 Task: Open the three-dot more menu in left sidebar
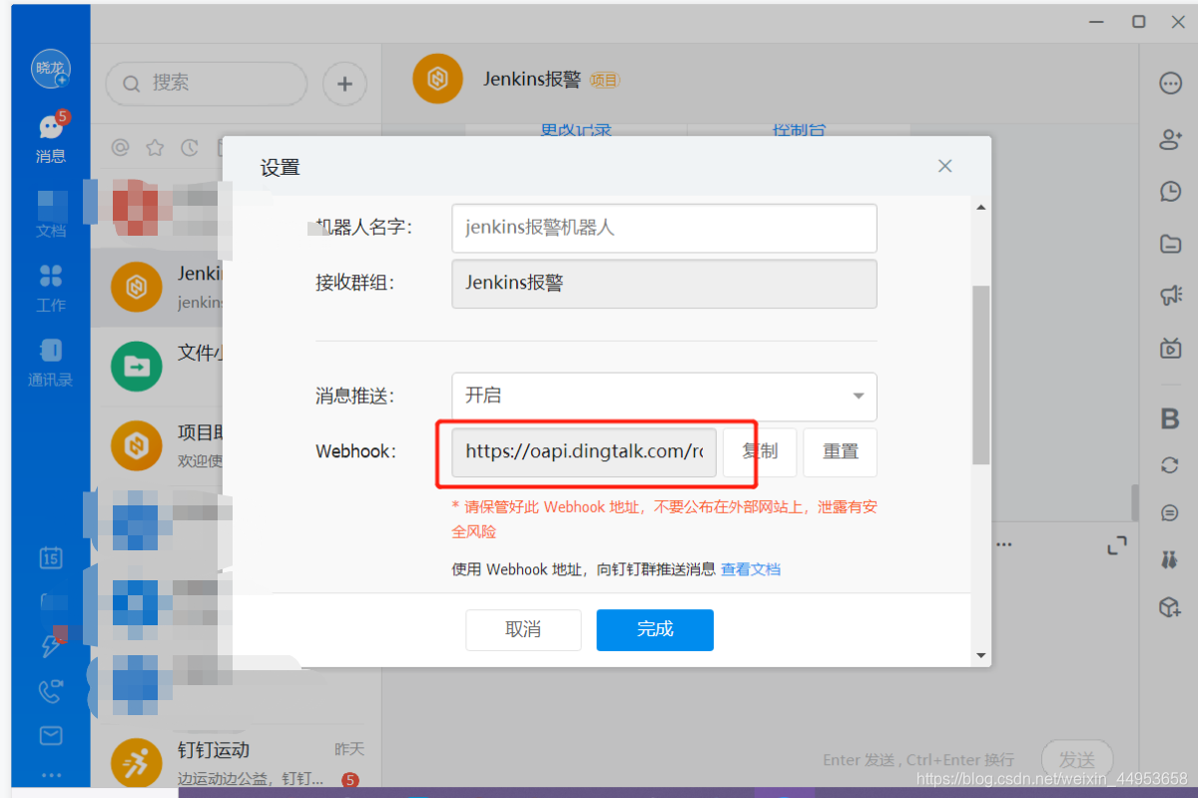tap(51, 775)
